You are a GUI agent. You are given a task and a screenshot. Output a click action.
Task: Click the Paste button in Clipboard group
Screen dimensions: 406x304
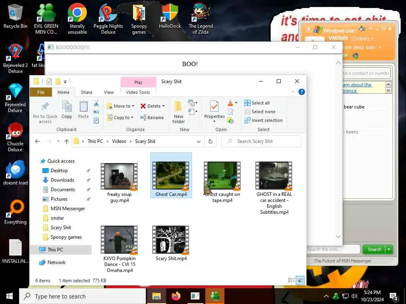83,110
